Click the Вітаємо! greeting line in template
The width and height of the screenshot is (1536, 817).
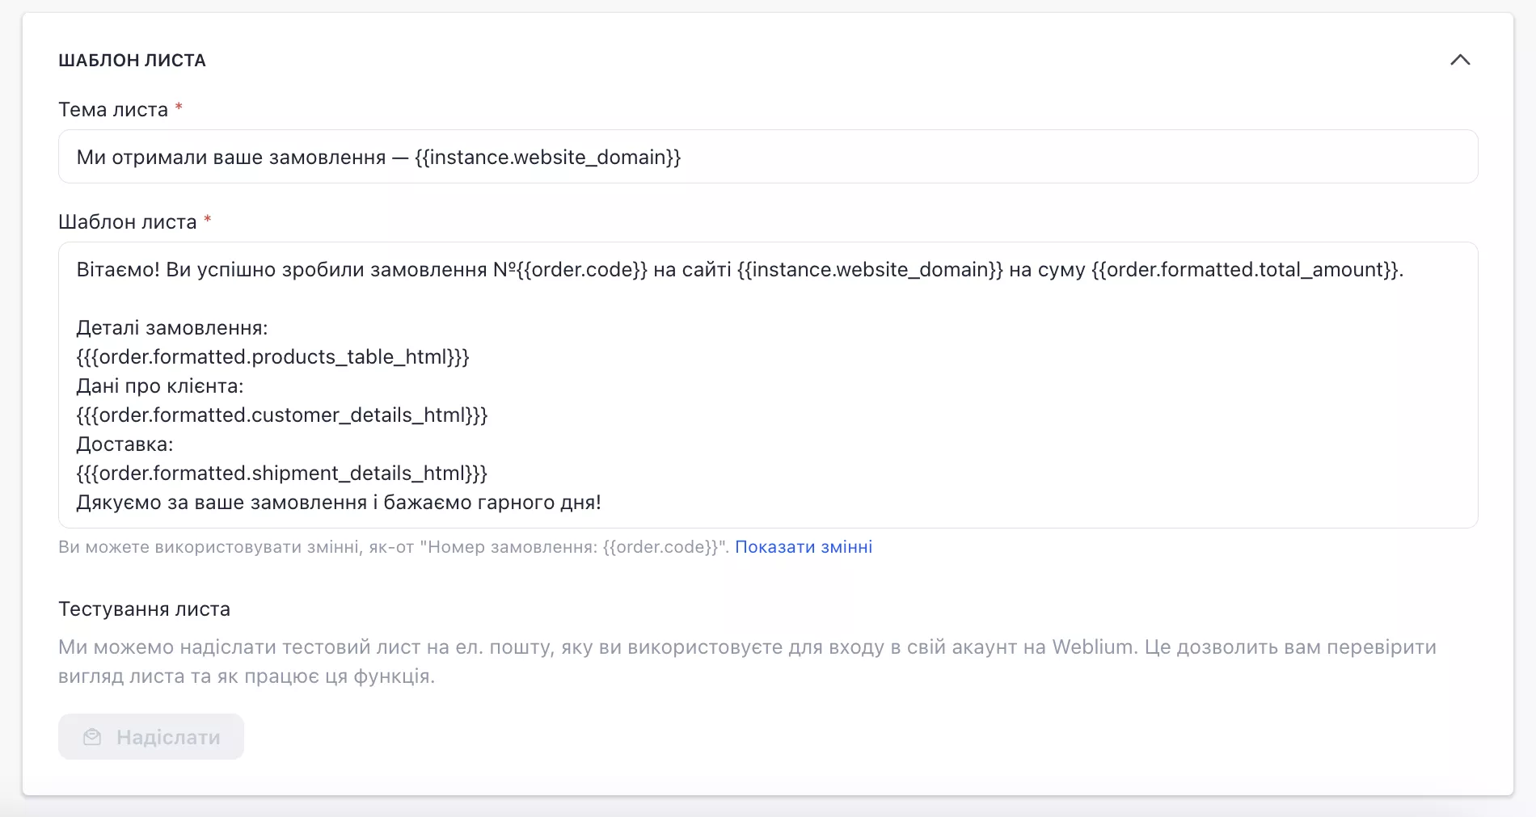[740, 270]
